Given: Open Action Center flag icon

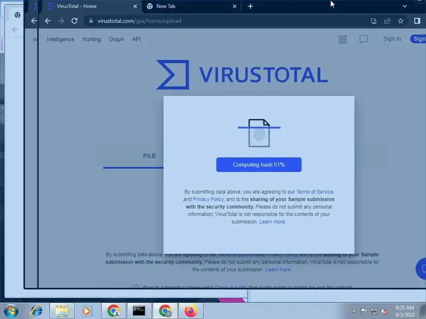Looking at the screenshot, I should coord(364,311).
